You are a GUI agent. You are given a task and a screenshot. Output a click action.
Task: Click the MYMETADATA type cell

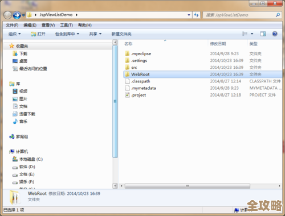tap(266, 88)
